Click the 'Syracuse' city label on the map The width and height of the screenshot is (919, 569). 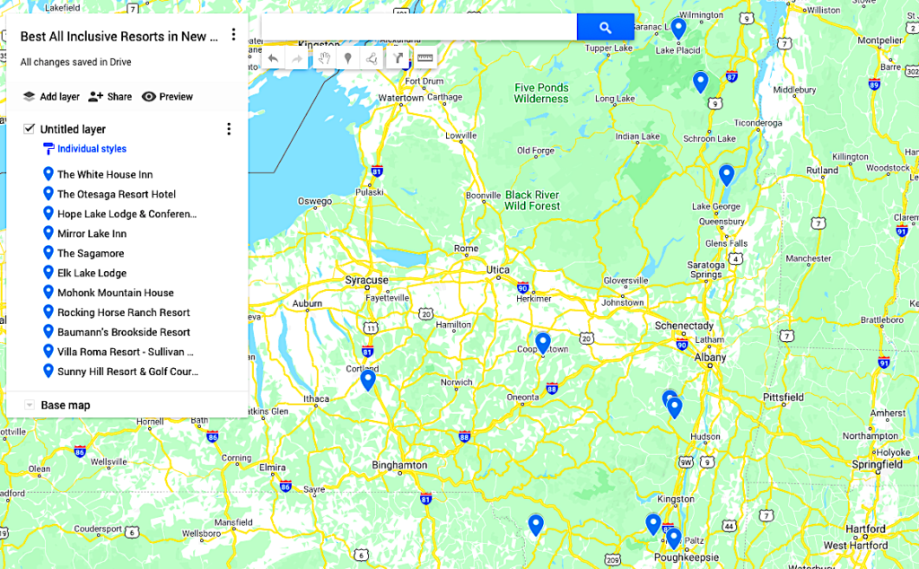367,280
